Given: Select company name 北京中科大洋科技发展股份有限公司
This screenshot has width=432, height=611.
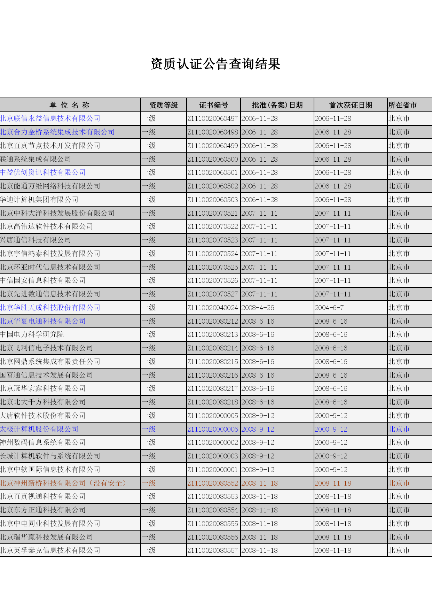Looking at the screenshot, I should (57, 213).
